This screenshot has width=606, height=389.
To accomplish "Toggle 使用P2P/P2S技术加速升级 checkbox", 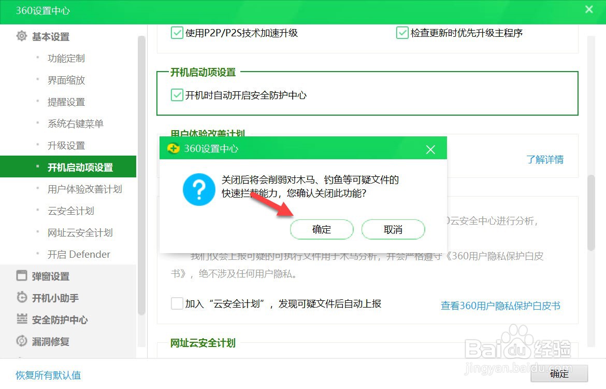I will point(177,33).
